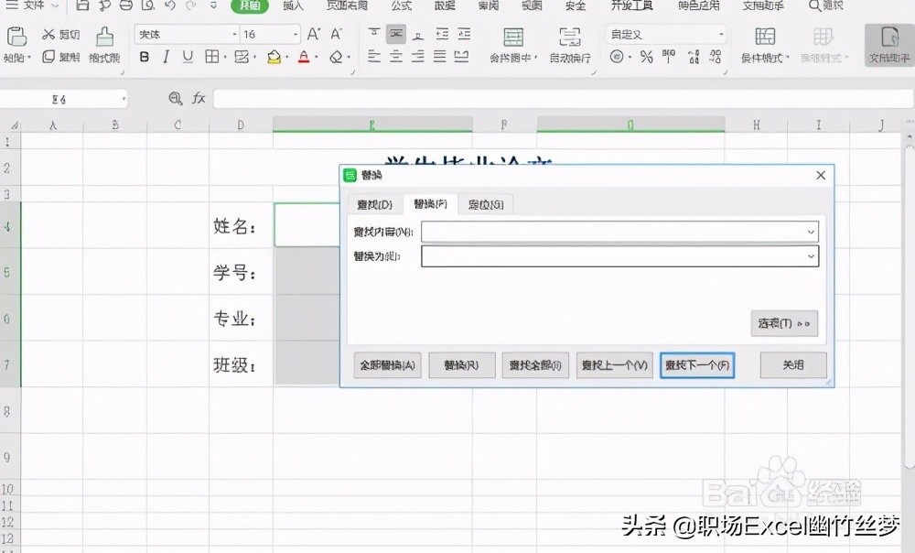Switch to the 查找(D) tab in dialog
Viewport: 915px width, 553px height.
(x=373, y=204)
